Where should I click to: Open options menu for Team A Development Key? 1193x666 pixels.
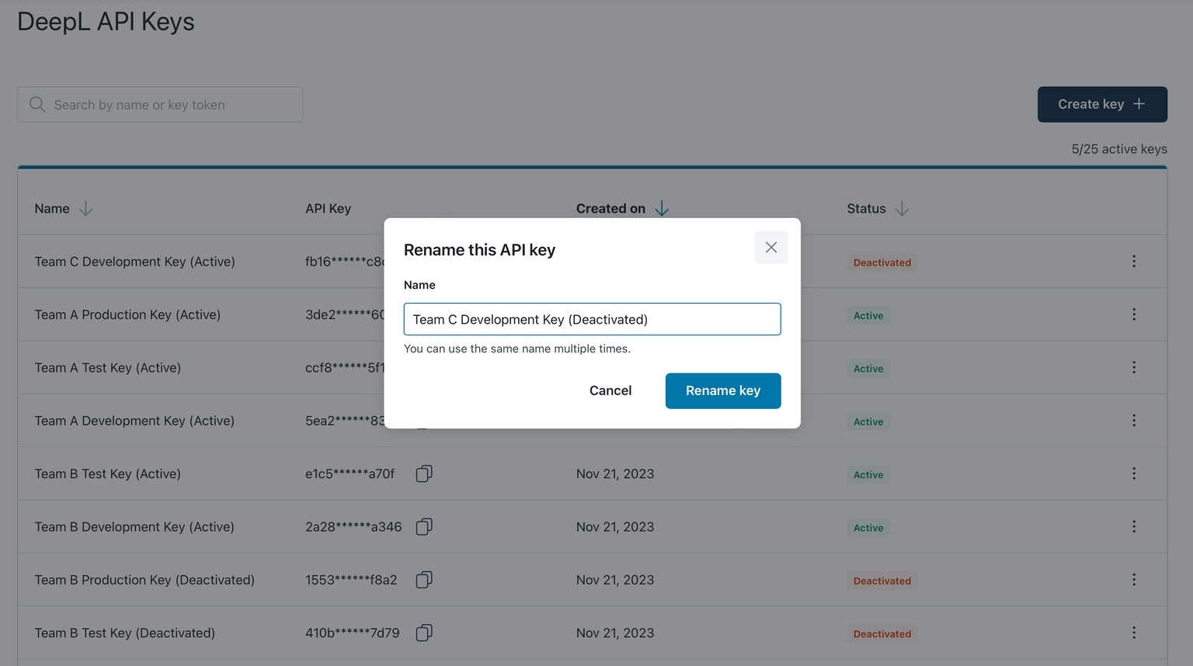coord(1134,420)
